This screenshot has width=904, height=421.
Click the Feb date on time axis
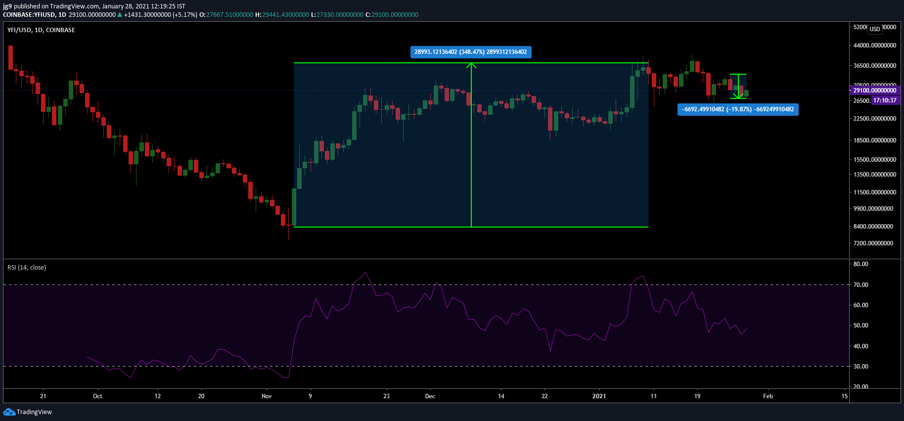768,396
